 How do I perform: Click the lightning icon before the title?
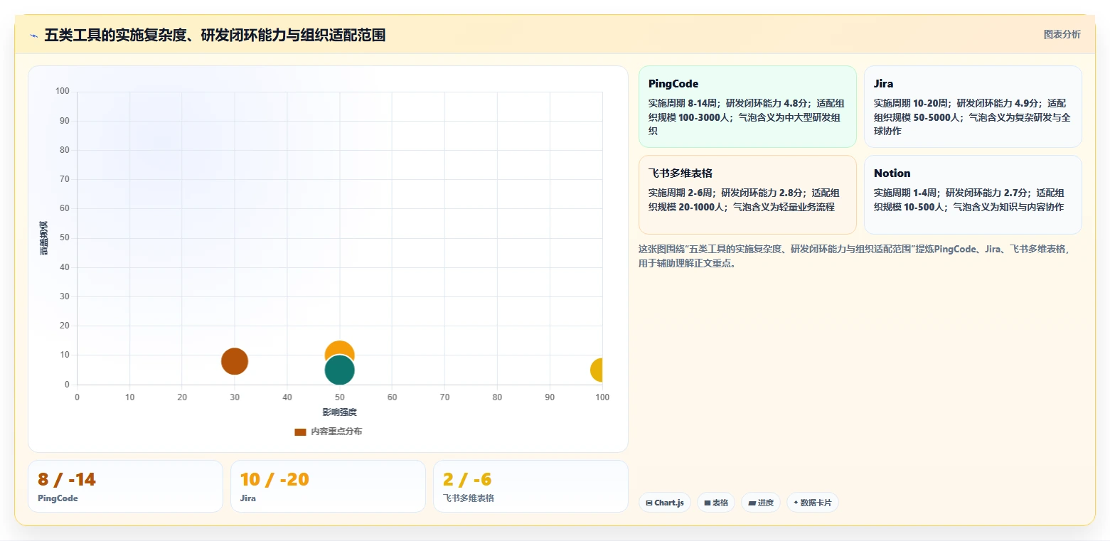coord(33,36)
